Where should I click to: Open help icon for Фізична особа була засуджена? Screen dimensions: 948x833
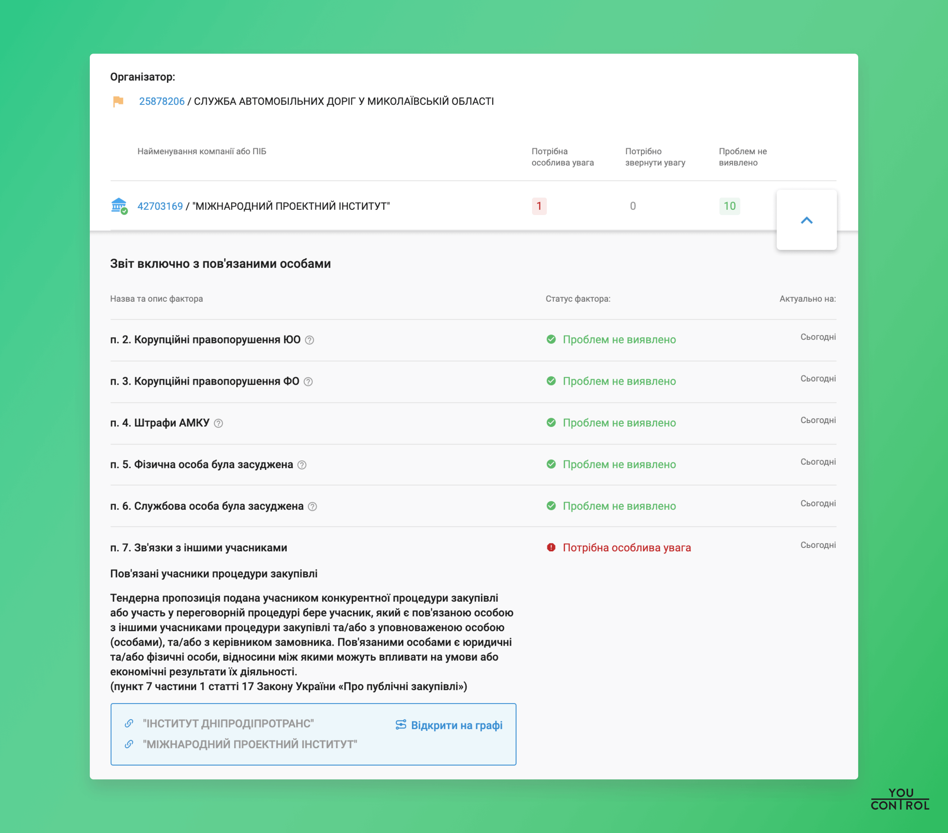[302, 465]
